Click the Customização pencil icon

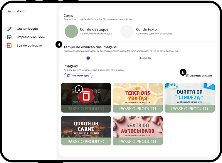9,29
